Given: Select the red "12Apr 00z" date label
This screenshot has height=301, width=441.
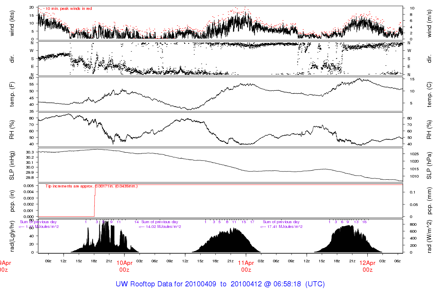Looking at the screenshot, I should [368, 267].
